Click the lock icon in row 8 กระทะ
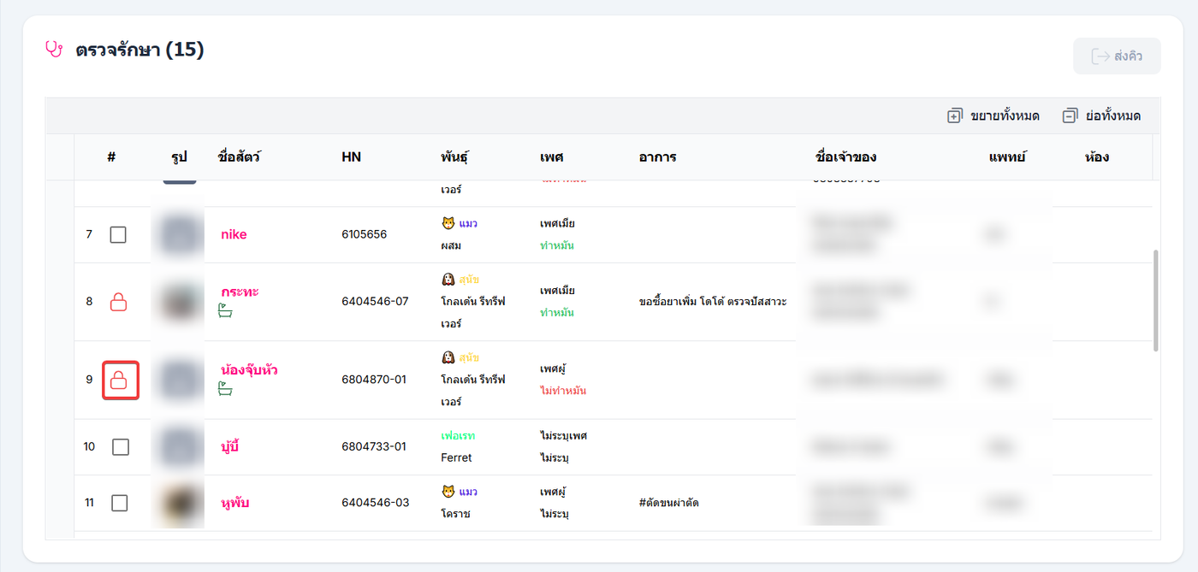Image resolution: width=1198 pixels, height=572 pixels. (x=119, y=301)
